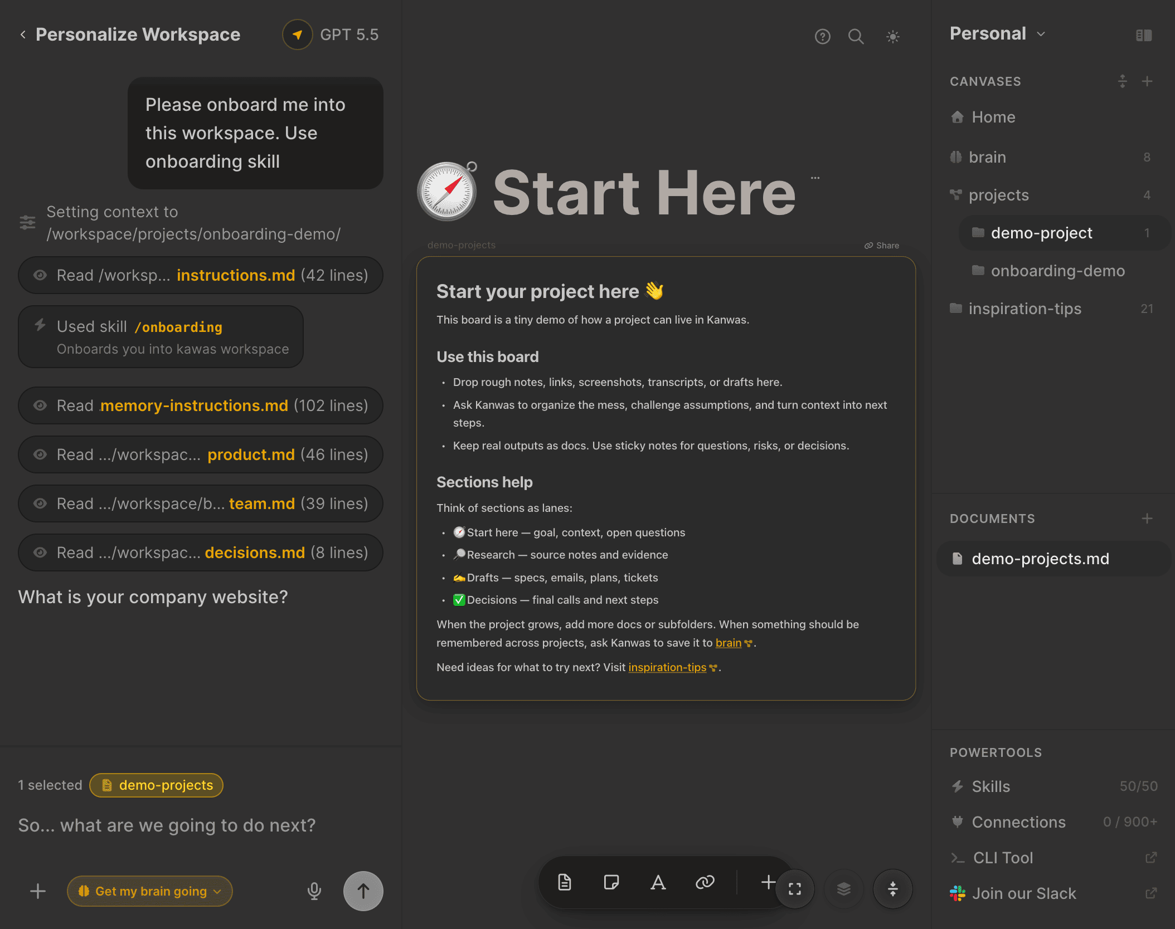Image resolution: width=1175 pixels, height=929 pixels.
Task: Add an attachment to the chat
Action: pyautogui.click(x=38, y=891)
